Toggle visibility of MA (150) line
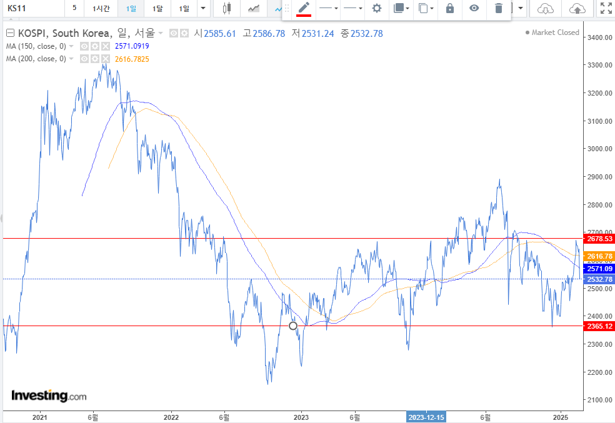Screen dimensions: 615x423 click(84, 46)
